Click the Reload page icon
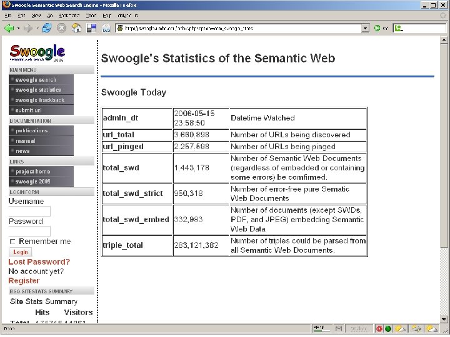Screen dimensions: 450x337 pos(47,28)
